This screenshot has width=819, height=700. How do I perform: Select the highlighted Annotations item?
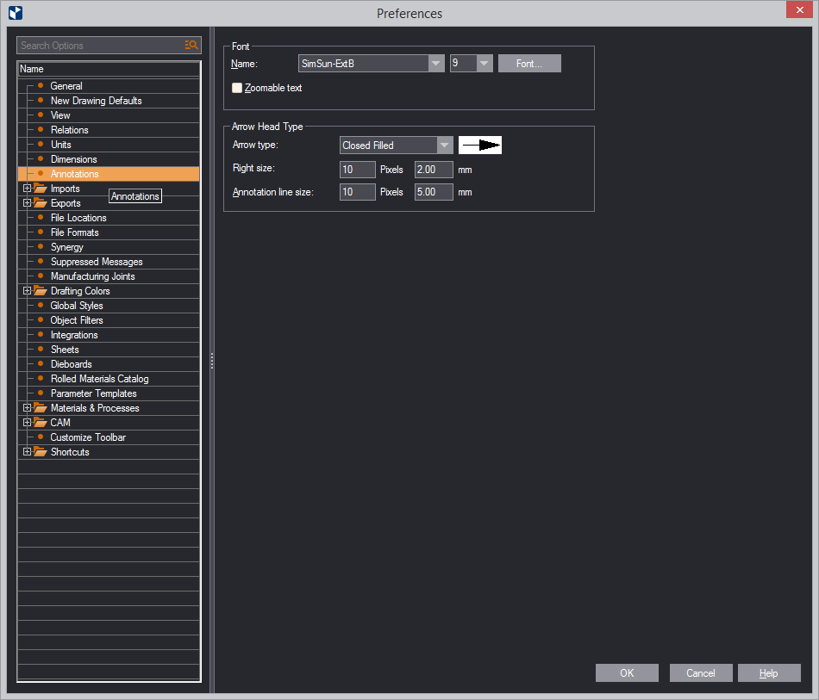tap(109, 174)
